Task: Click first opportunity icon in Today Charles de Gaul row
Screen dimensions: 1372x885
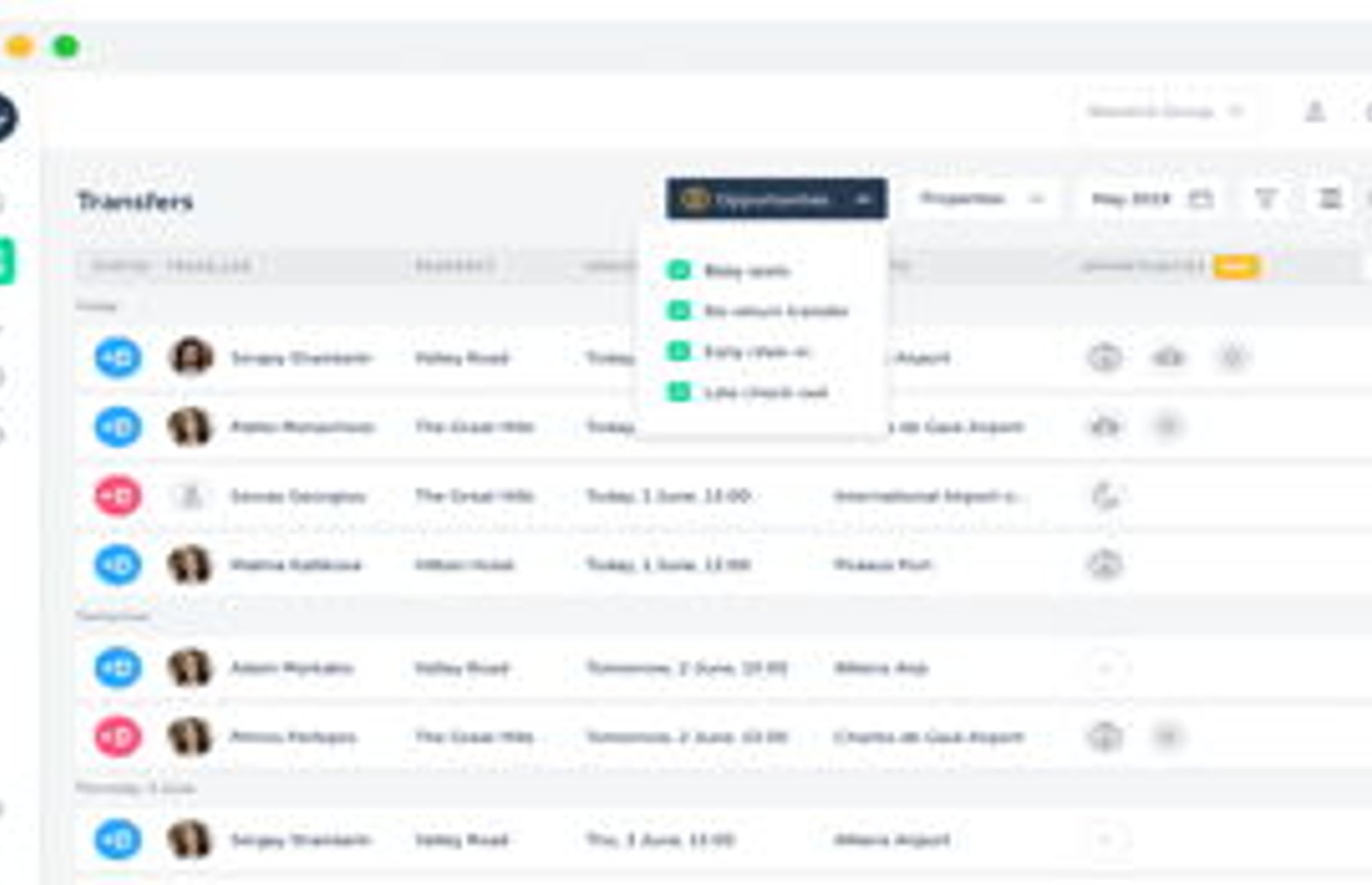Action: 1105,426
